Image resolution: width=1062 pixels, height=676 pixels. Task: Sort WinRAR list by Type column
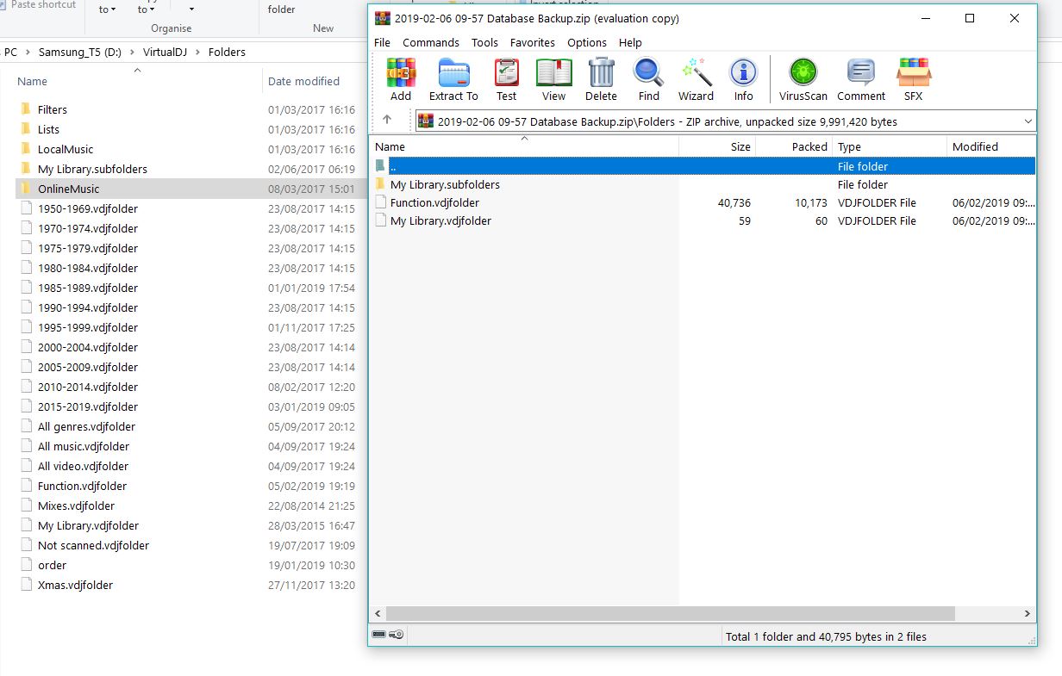pyautogui.click(x=890, y=146)
